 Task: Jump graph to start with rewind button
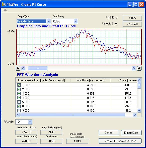(18, 68)
